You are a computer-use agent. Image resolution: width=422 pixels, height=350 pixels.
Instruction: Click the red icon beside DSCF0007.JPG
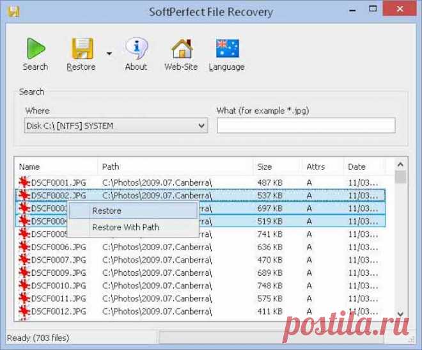pos(24,259)
